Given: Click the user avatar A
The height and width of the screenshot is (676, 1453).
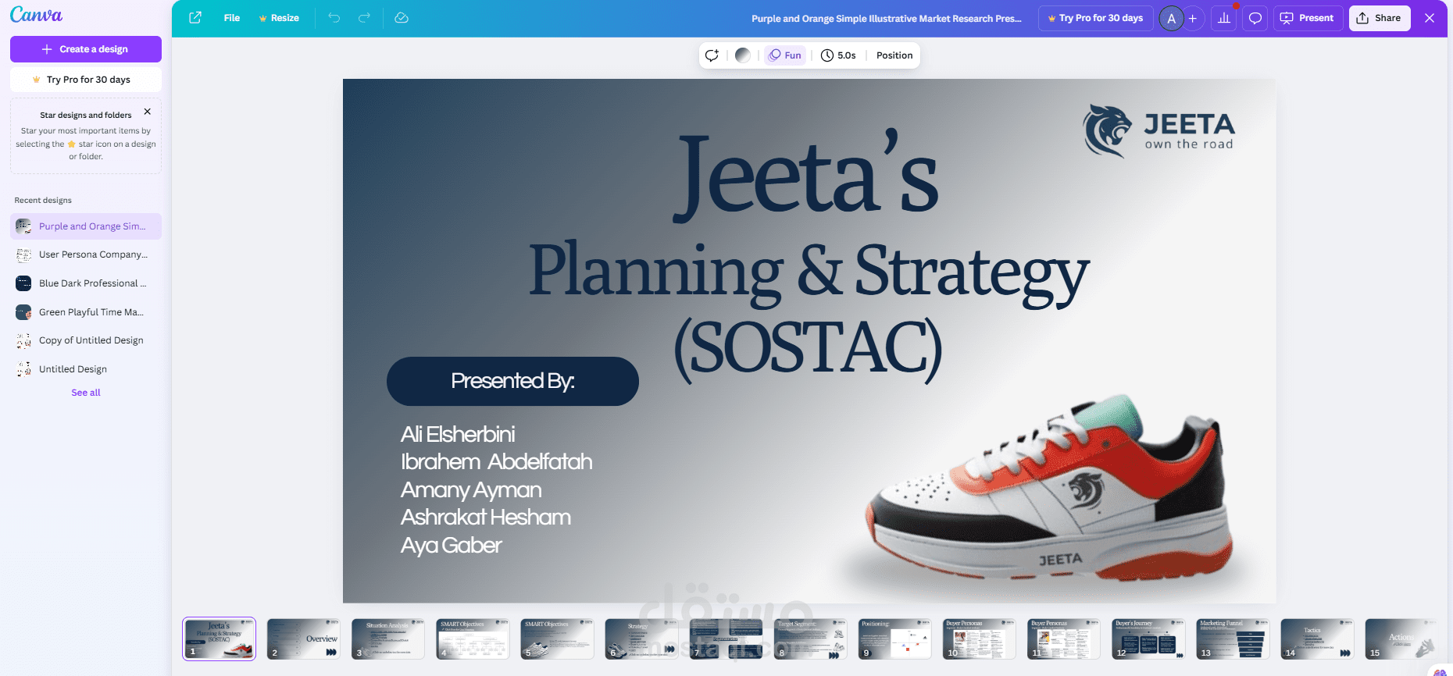Looking at the screenshot, I should [1171, 18].
